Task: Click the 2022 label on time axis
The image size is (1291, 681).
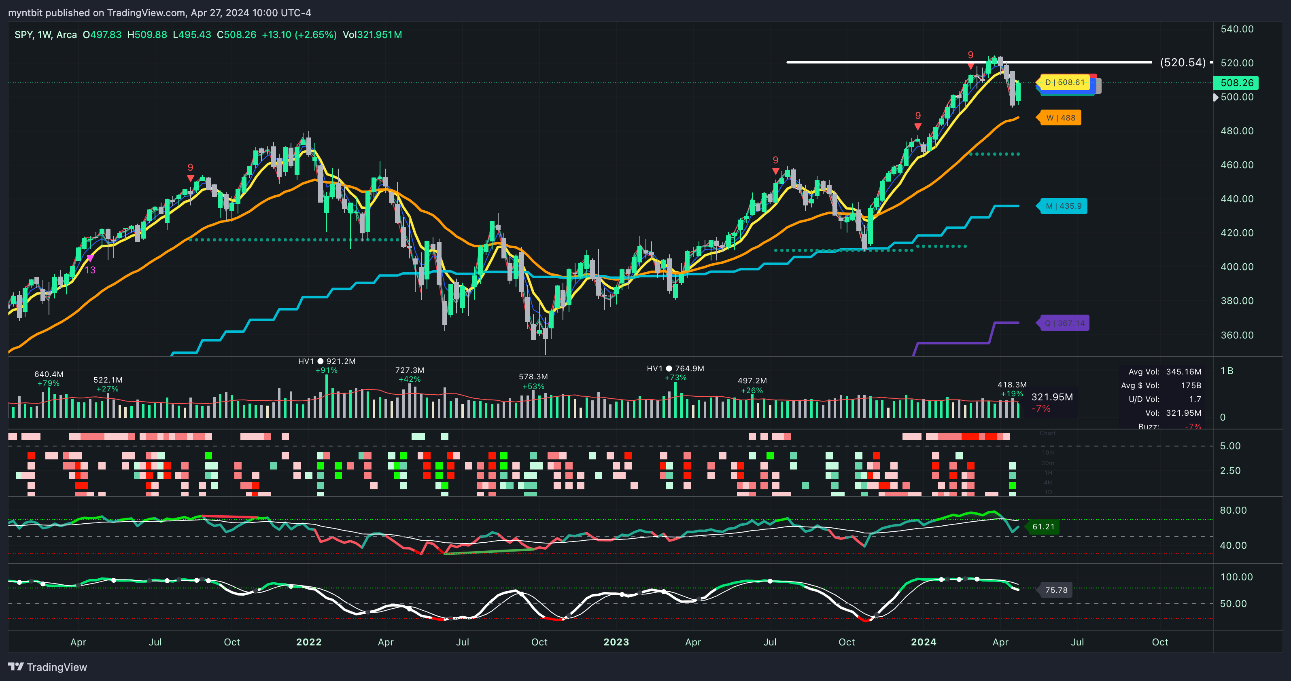Action: pyautogui.click(x=309, y=643)
